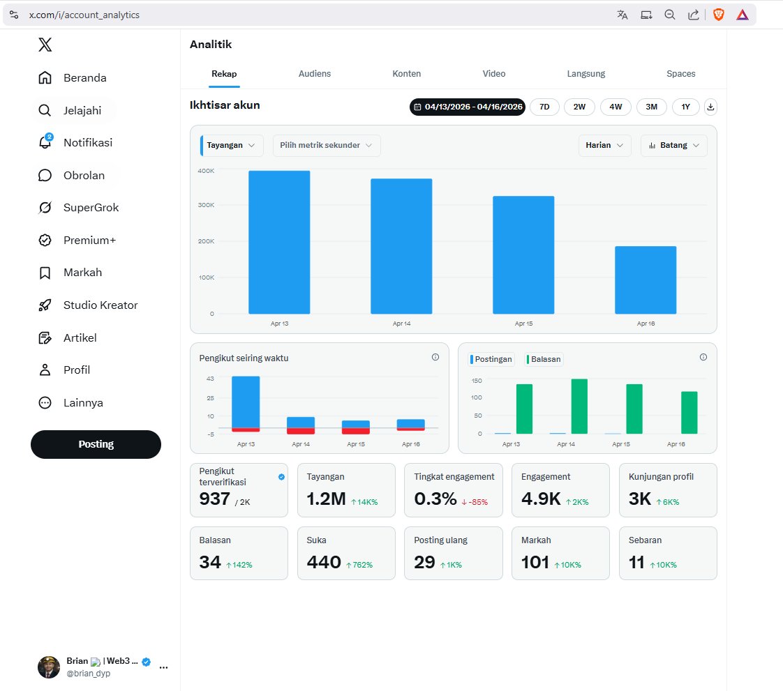Select the 2W time range button

[x=579, y=107]
